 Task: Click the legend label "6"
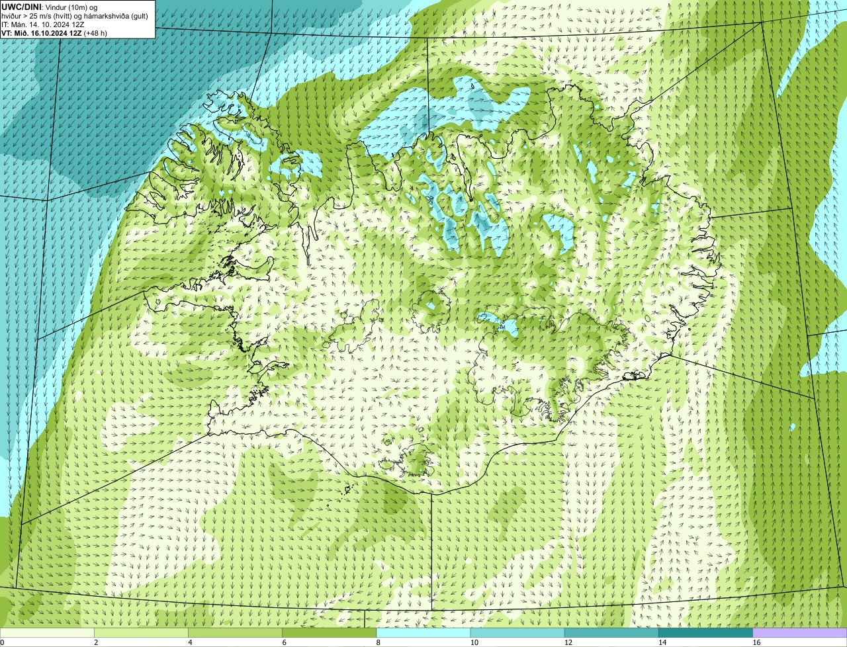pos(284,642)
